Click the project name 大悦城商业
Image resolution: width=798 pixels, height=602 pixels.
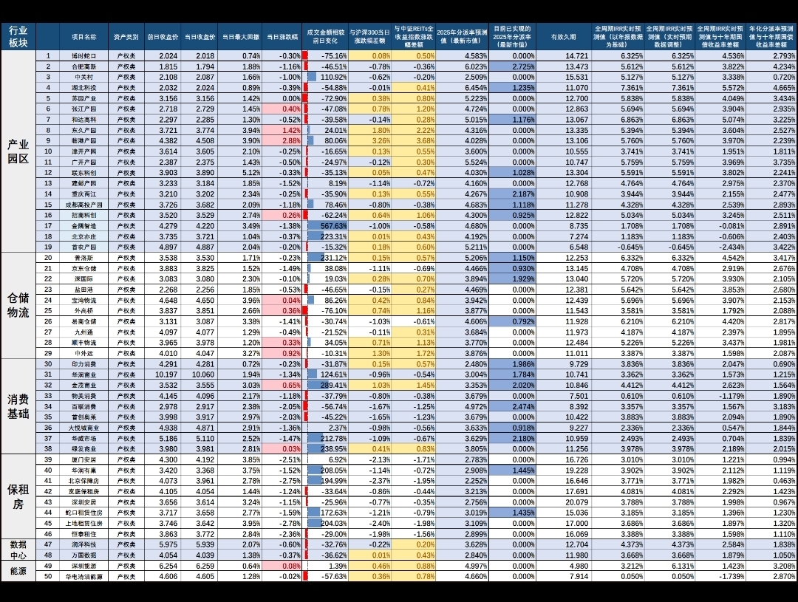tap(84, 428)
